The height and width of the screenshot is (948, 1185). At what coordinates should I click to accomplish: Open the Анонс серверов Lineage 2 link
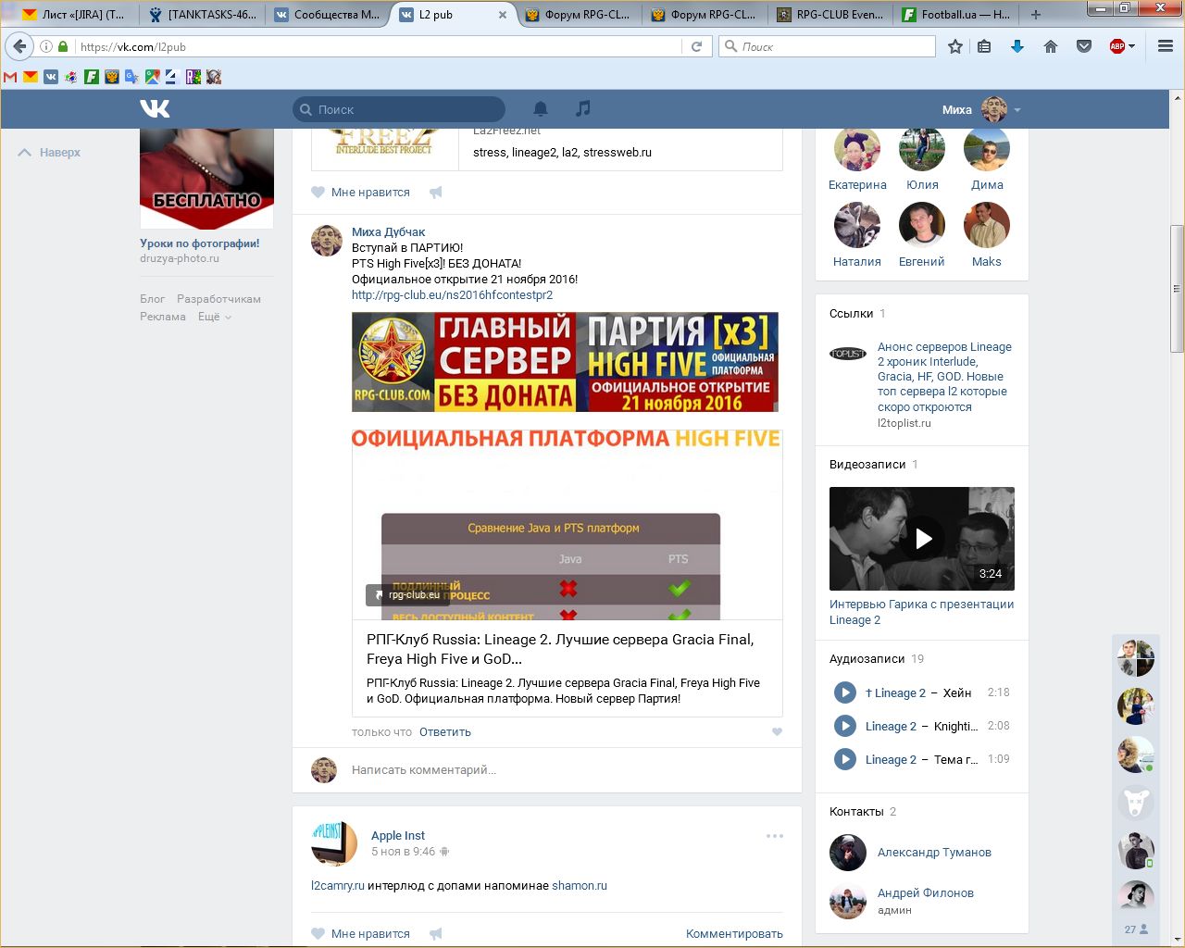click(x=944, y=377)
